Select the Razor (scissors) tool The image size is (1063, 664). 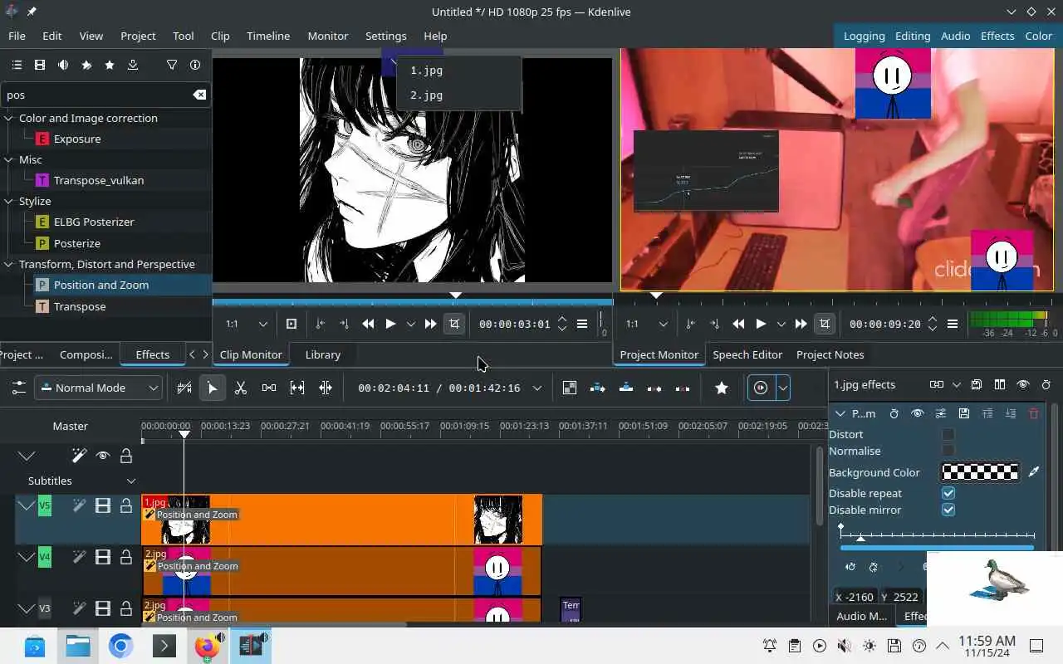(241, 388)
